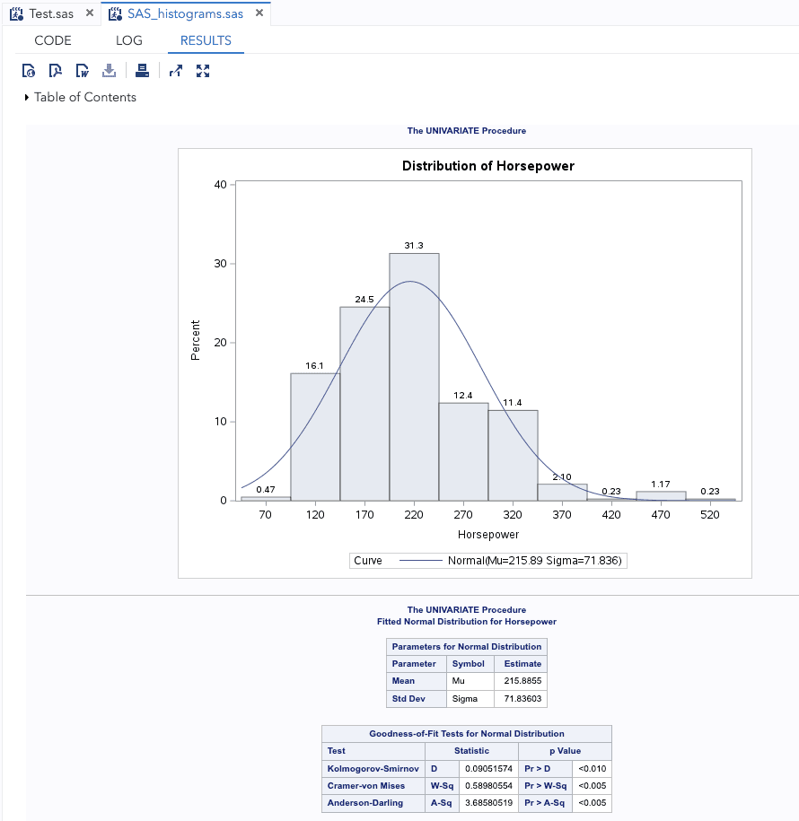
Task: Switch to the CODE tab
Action: (x=53, y=40)
